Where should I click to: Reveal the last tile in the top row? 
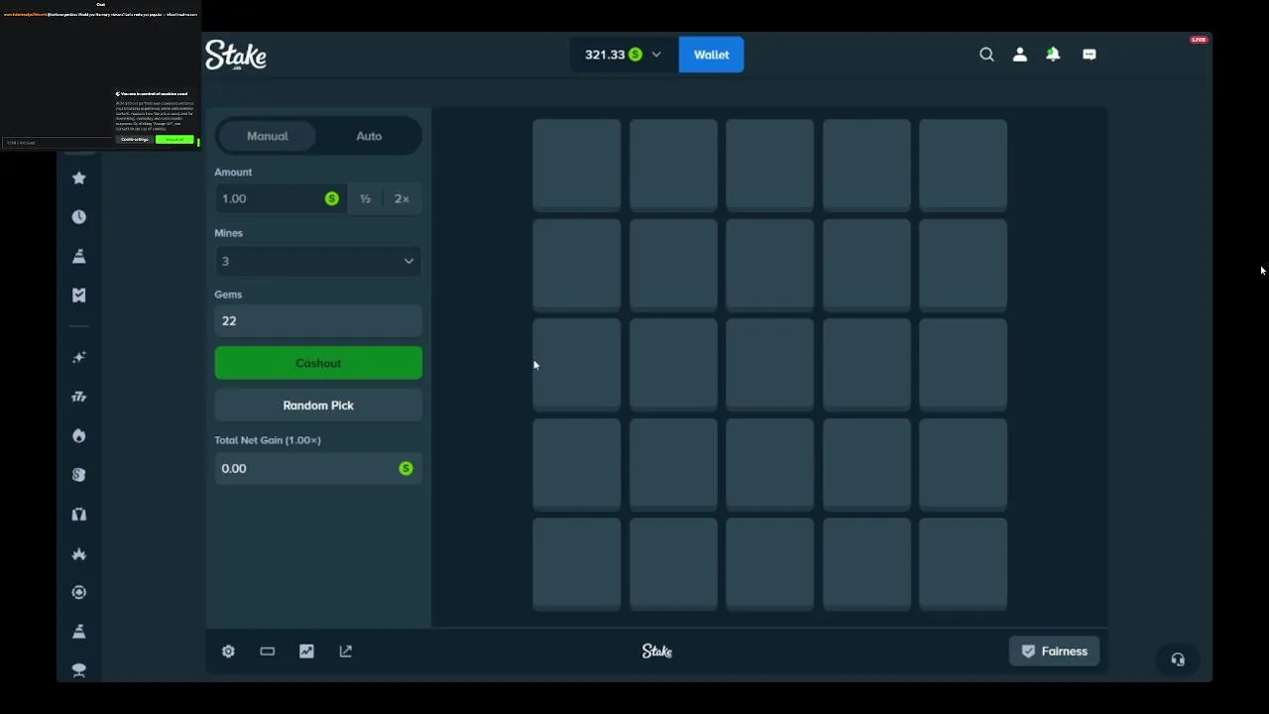click(964, 166)
